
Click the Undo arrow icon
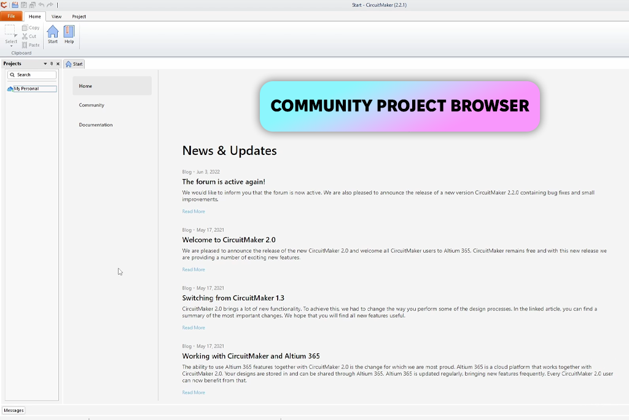41,5
